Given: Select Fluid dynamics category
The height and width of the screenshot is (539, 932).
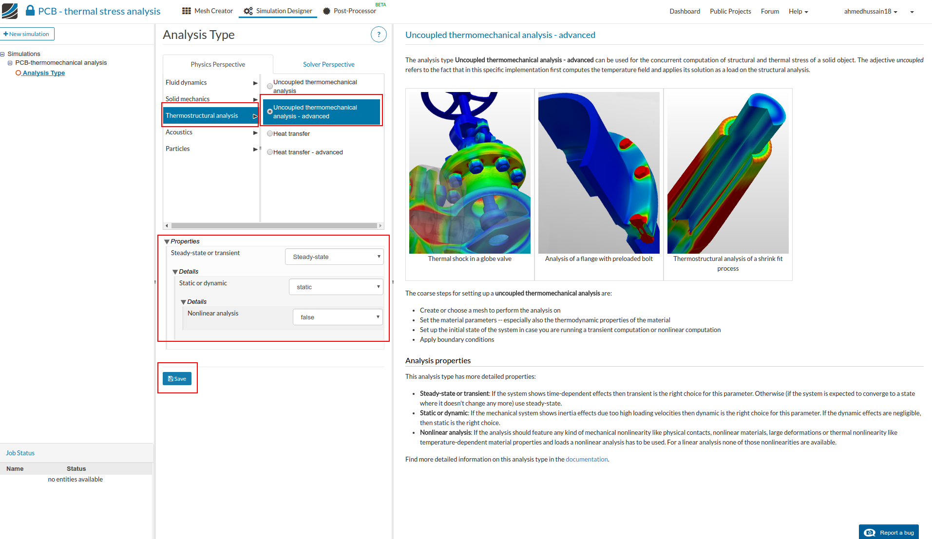Looking at the screenshot, I should 211,82.
